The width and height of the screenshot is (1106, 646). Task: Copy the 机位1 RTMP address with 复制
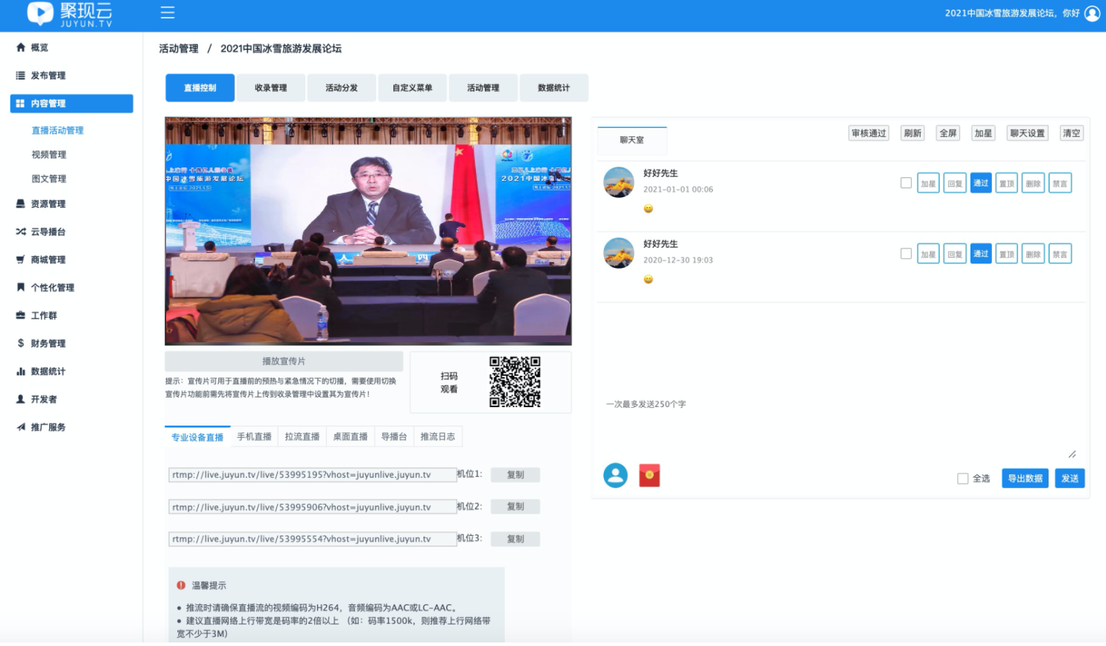515,475
